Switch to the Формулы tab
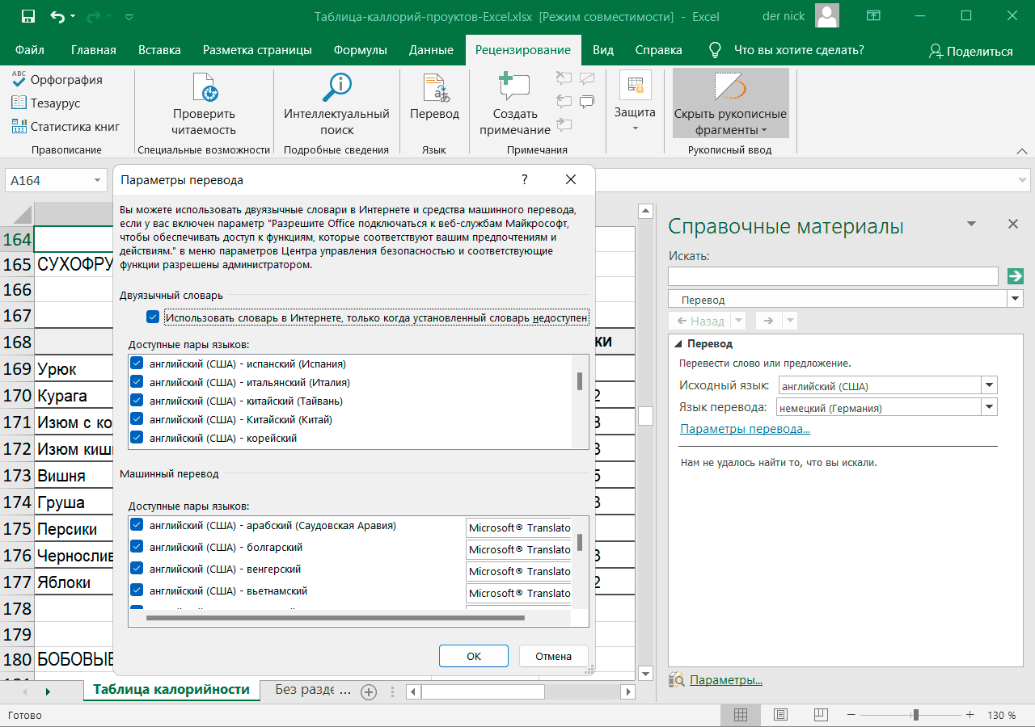This screenshot has height=727, width=1035. 361,50
